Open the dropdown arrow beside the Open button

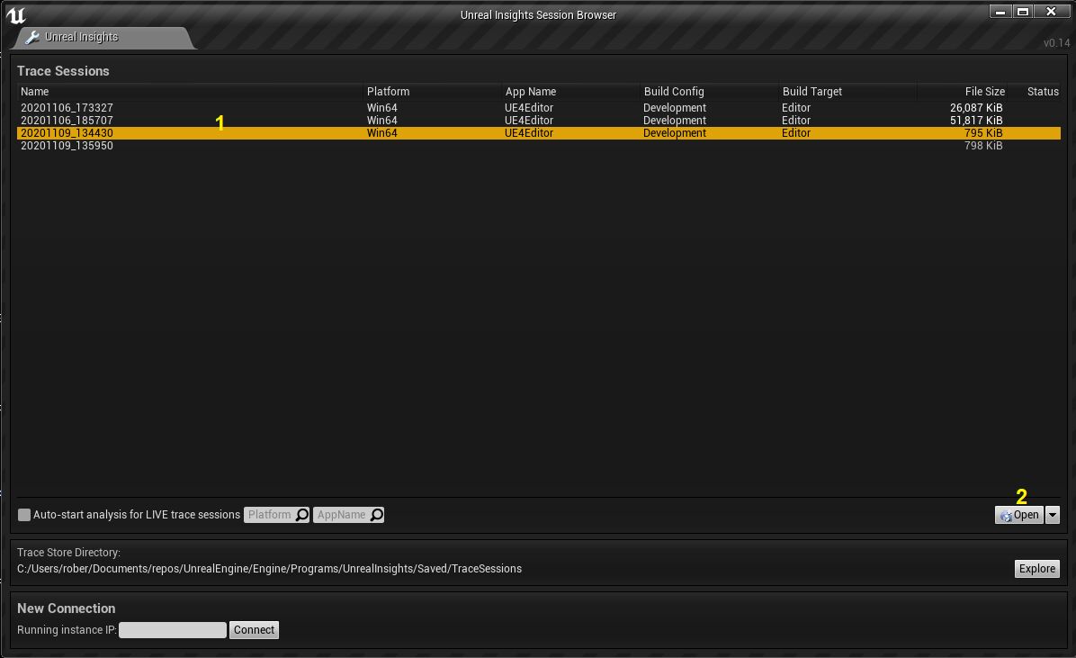(x=1052, y=514)
